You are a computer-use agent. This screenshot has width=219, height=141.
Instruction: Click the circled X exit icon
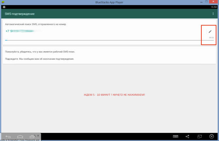[x=212, y=136]
